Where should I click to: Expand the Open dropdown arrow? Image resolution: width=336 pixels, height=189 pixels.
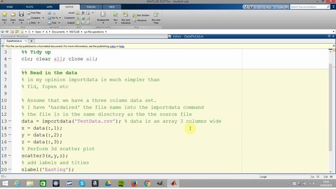13,23
